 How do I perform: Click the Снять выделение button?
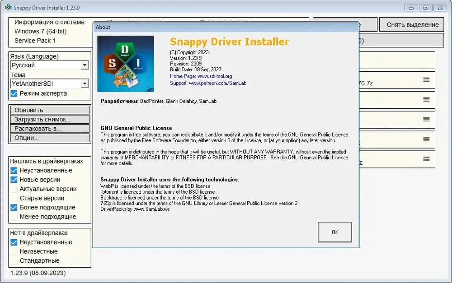[413, 25]
